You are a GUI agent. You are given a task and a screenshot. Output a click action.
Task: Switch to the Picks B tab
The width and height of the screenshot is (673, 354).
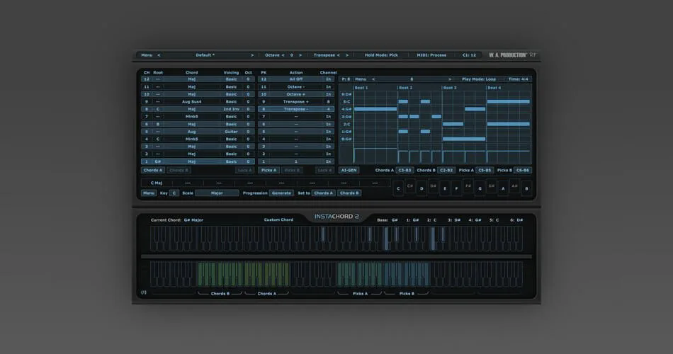tap(292, 171)
